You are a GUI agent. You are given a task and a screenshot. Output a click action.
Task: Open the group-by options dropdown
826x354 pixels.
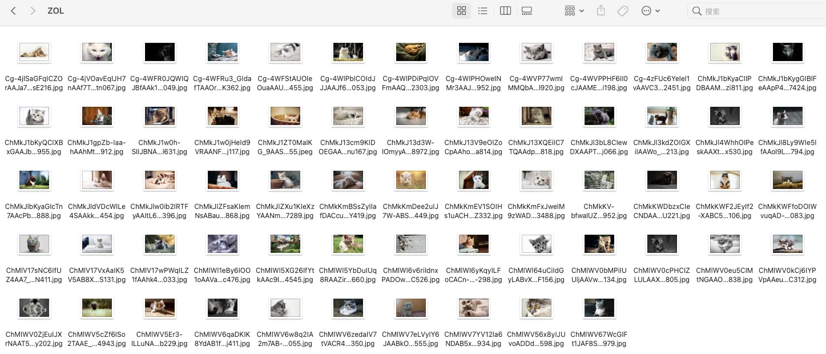pos(574,11)
